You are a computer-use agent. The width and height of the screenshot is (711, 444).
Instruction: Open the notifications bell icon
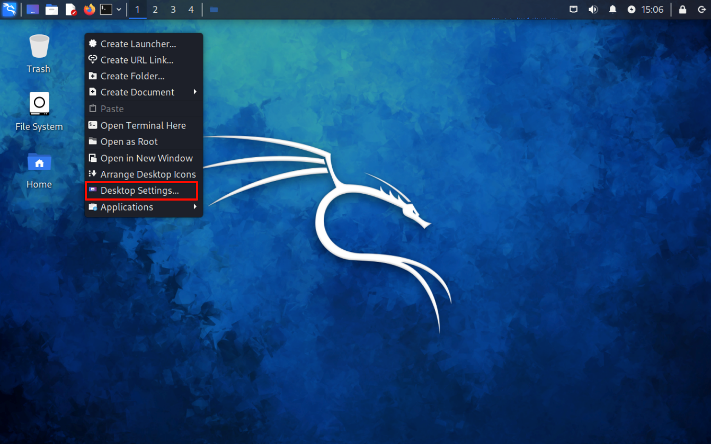612,10
